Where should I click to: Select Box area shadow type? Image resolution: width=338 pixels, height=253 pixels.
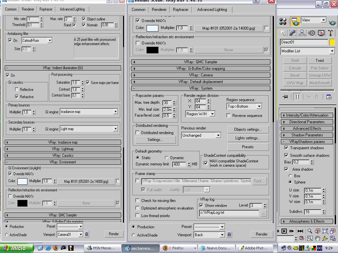pyautogui.click(x=290, y=176)
